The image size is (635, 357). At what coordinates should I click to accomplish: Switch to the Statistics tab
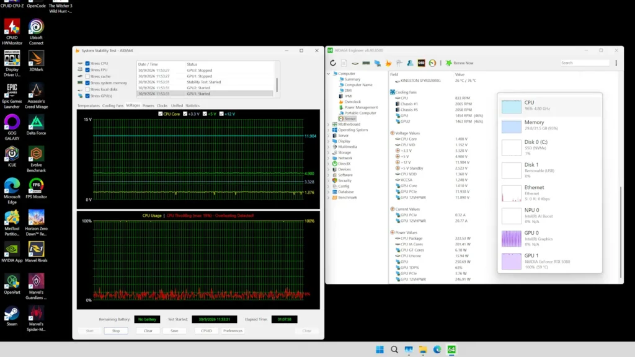tap(192, 105)
